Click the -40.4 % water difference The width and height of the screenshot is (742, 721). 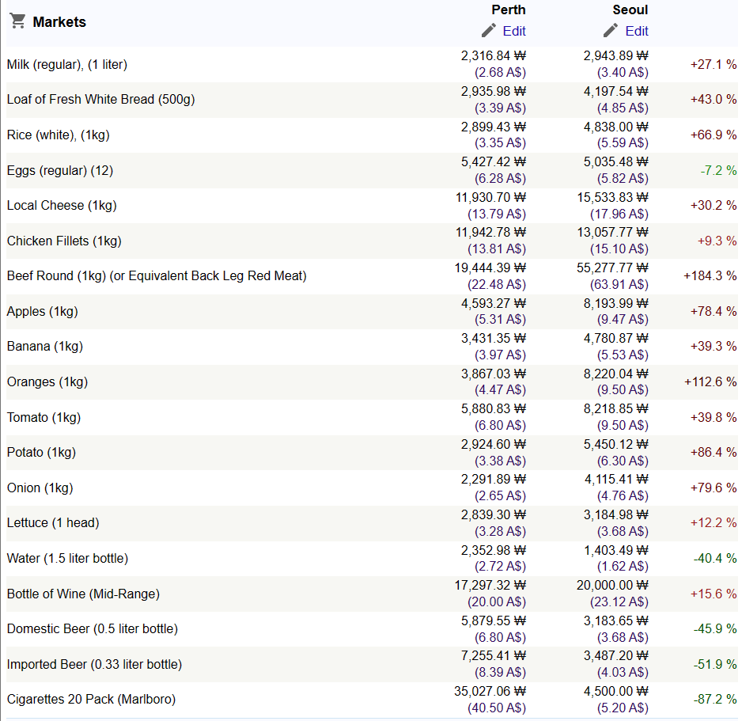click(714, 559)
